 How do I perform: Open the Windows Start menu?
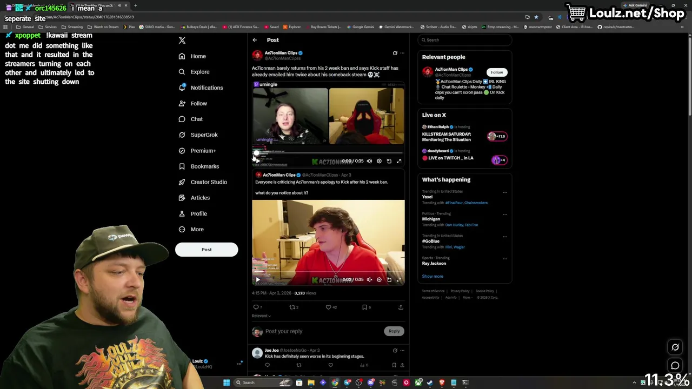coord(227,383)
